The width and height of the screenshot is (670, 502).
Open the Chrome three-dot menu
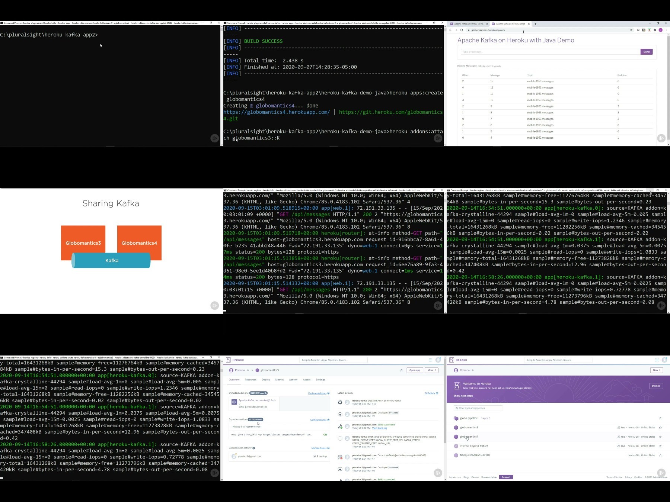click(x=666, y=30)
